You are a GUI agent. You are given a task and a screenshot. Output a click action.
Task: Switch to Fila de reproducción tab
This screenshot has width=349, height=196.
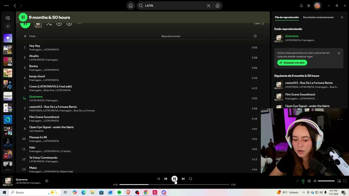coord(287,17)
